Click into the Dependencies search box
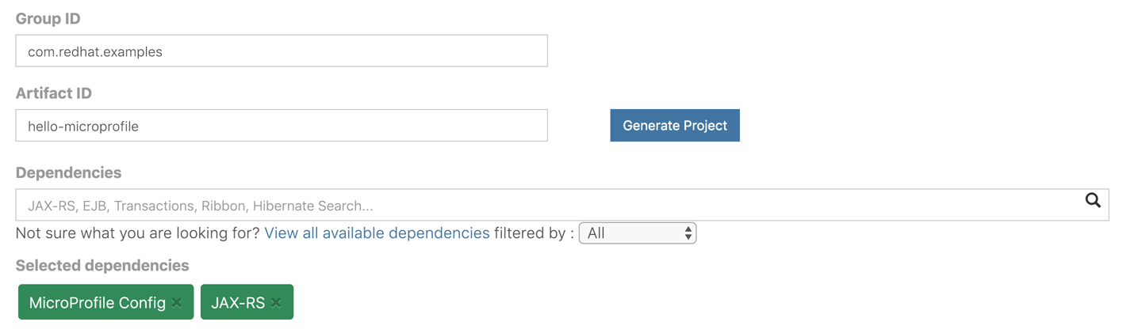This screenshot has width=1142, height=333. (x=547, y=206)
